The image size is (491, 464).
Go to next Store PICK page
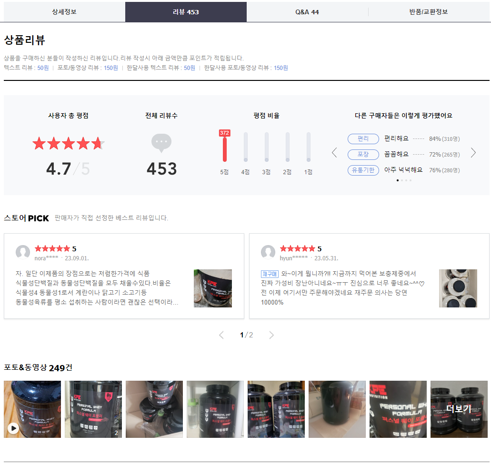pyautogui.click(x=271, y=335)
